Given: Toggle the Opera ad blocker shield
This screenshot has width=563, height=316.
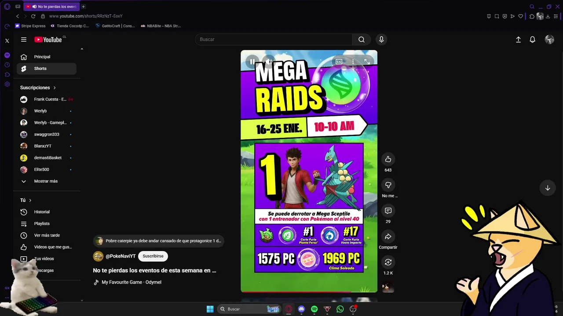Looking at the screenshot, I should coord(505,16).
